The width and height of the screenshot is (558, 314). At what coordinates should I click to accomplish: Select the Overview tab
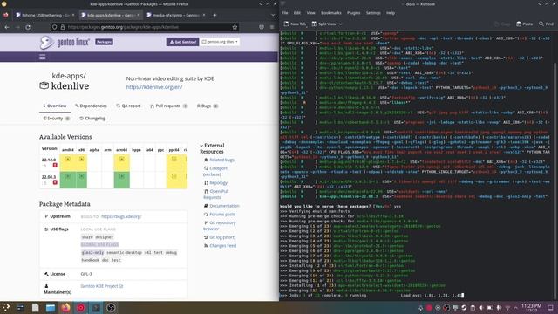coord(55,106)
